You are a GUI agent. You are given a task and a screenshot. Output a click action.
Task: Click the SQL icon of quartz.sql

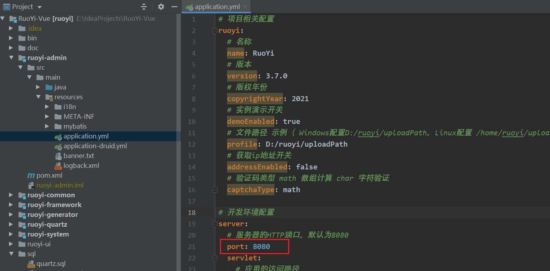(31, 264)
